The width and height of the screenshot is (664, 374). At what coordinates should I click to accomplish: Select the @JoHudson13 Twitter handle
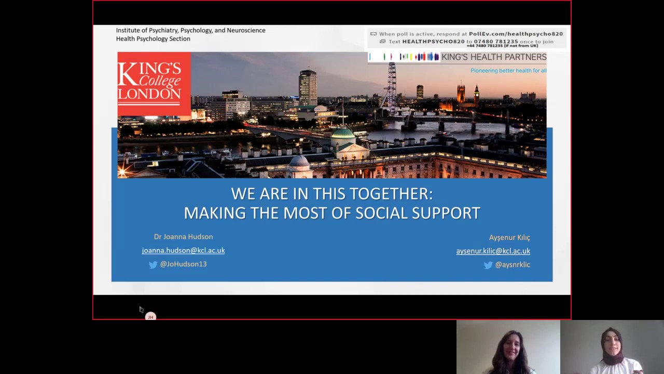click(183, 264)
